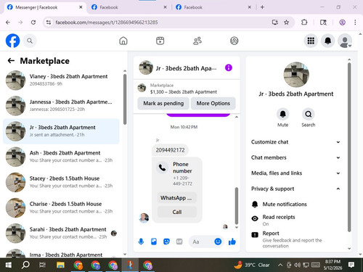The height and width of the screenshot is (272, 363).
Task: Open Facebook logo home link
Action: 12,41
